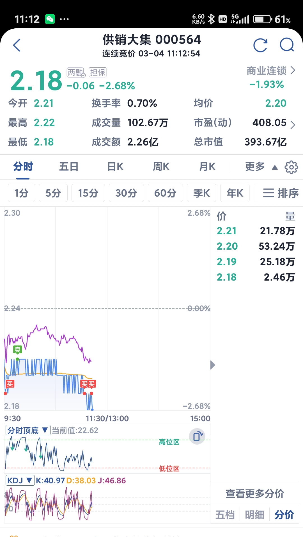Tap the left red 买 buy marker

[x=10, y=384]
